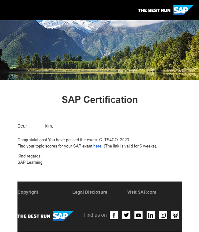This screenshot has height=232, width=199.
Task: Open the YouTube channel icon
Action: click(138, 215)
